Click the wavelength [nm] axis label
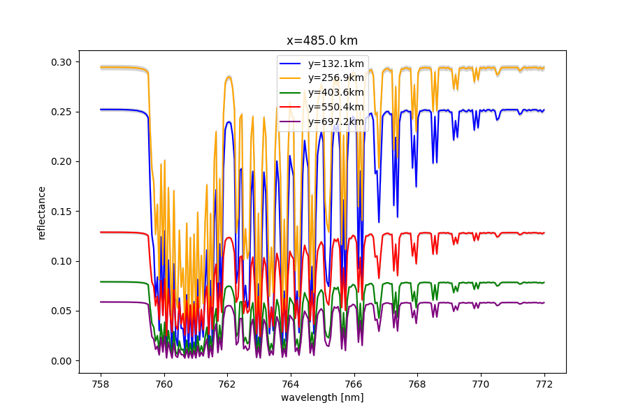This screenshot has width=629, height=419. coord(322,397)
